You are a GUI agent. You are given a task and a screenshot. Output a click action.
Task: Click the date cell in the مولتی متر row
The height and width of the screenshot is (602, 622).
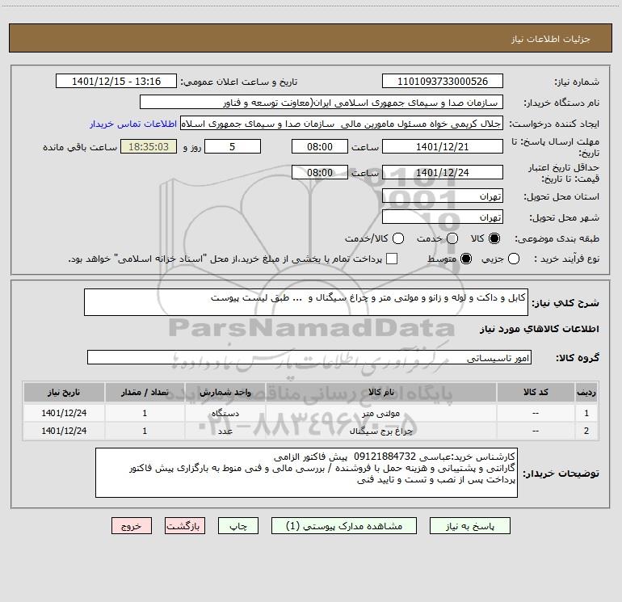coord(64,413)
